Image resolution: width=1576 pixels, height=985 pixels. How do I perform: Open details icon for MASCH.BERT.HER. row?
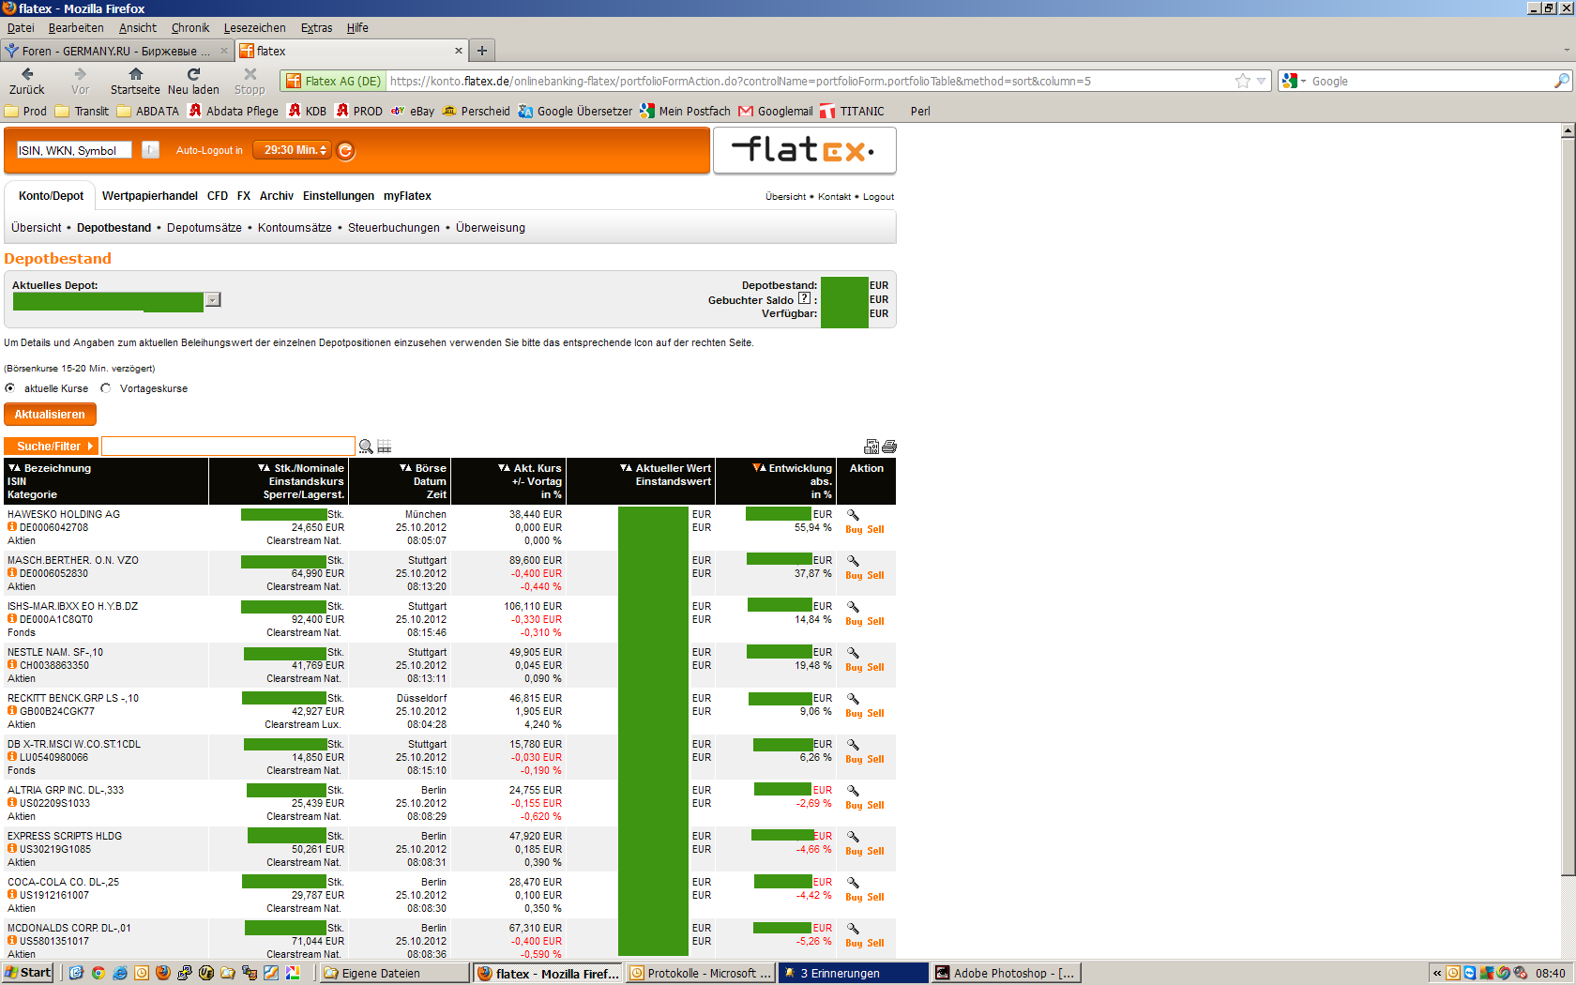tap(854, 561)
